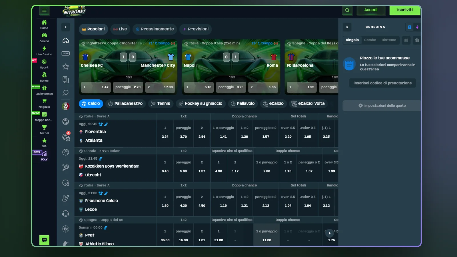The height and width of the screenshot is (257, 457).
Task: Open Fiorentina match row
Action: coord(115,133)
